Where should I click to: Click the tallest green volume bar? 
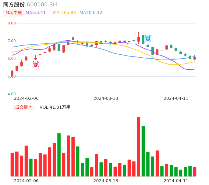coord(143,151)
